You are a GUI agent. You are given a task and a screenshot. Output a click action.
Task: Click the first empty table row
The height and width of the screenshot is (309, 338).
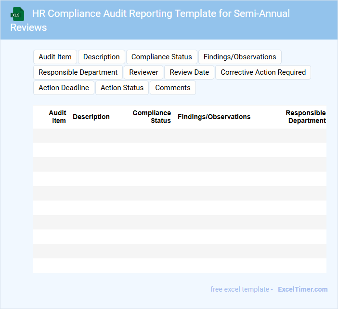coord(179,135)
